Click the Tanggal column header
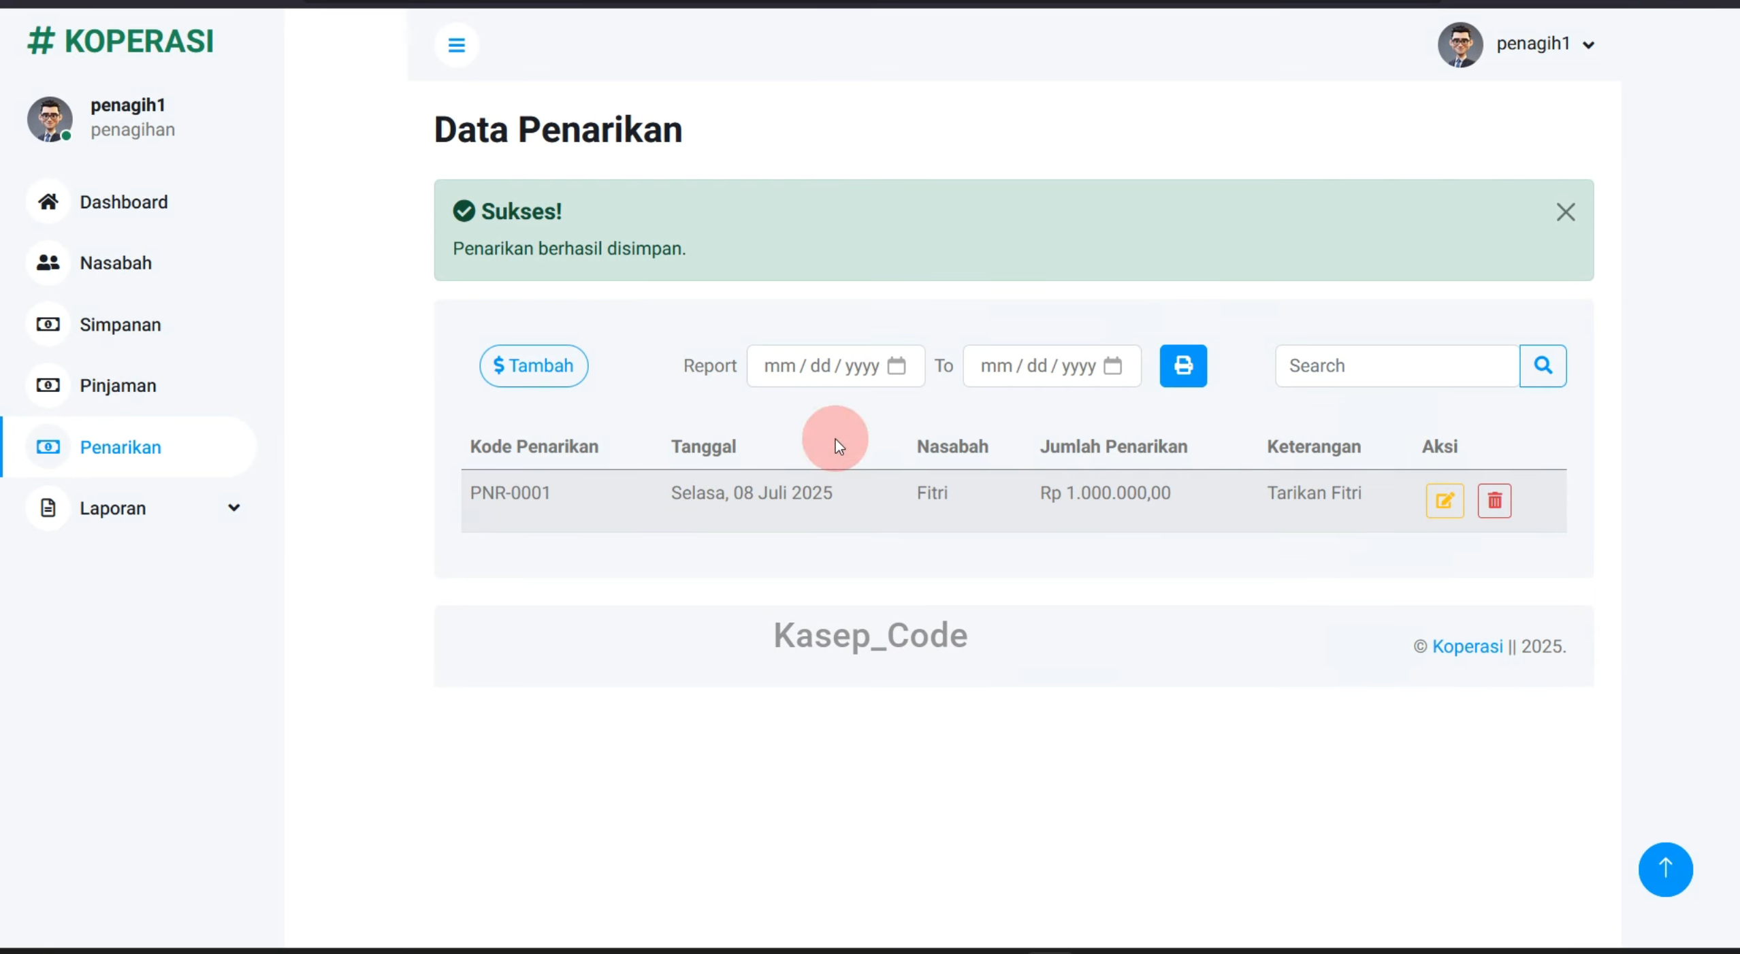Screen dimensions: 1740x954 (703, 446)
